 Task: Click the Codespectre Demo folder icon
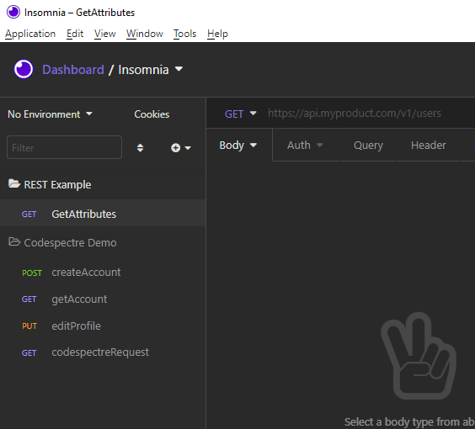(14, 242)
